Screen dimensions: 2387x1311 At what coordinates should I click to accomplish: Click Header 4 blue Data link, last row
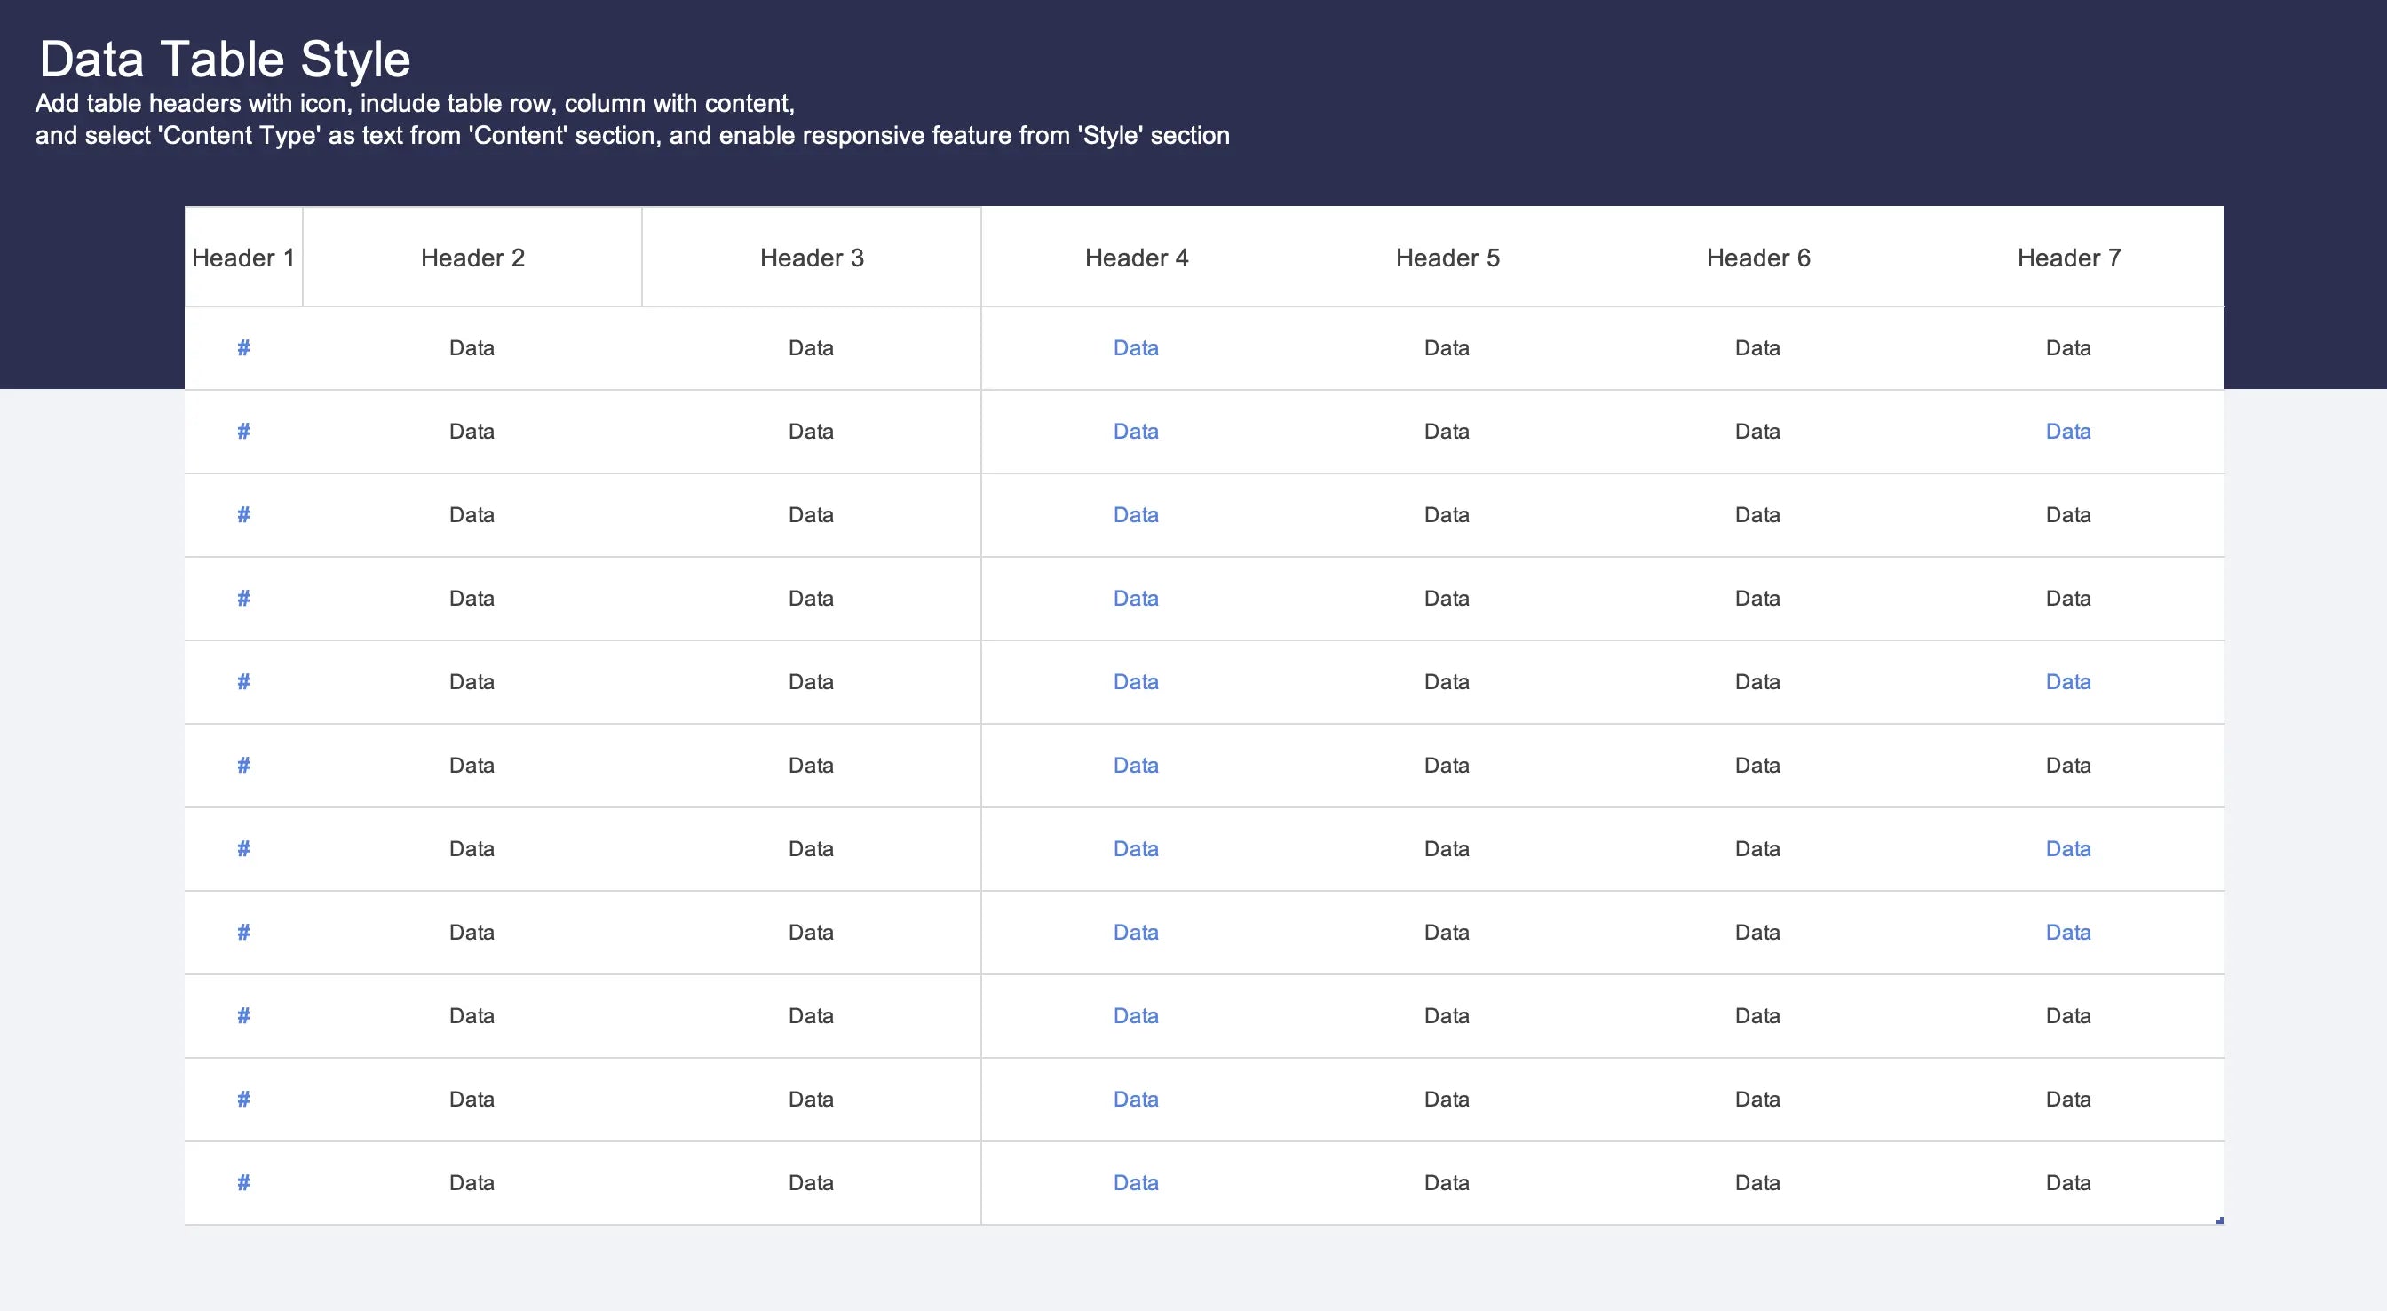pos(1136,1182)
